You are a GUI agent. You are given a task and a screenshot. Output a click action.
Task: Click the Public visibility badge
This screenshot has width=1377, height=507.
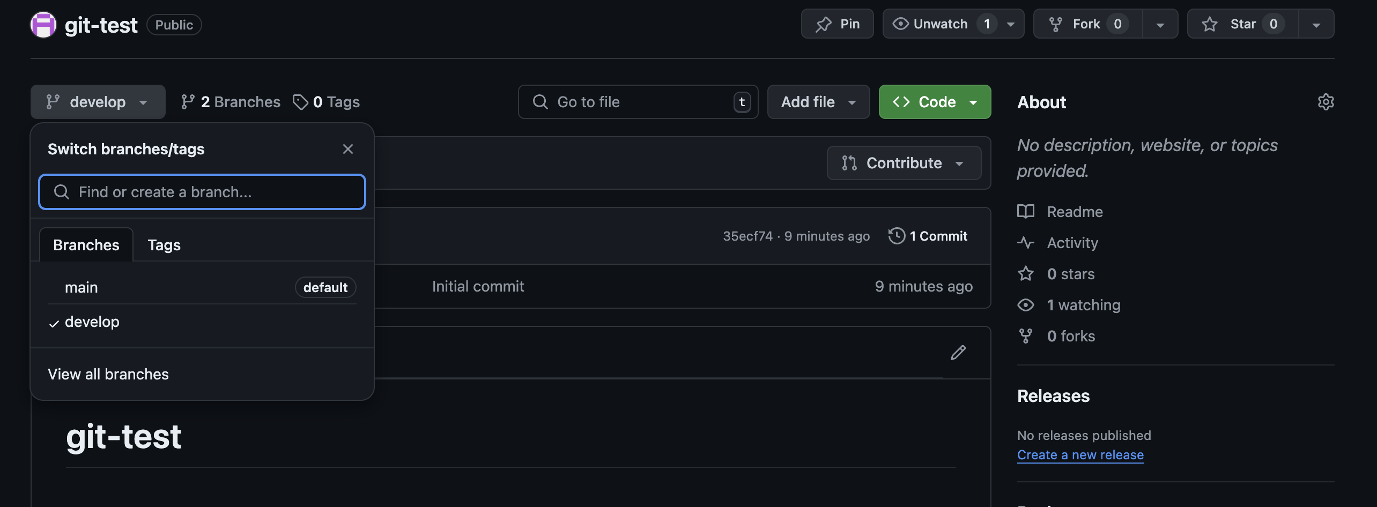(174, 25)
